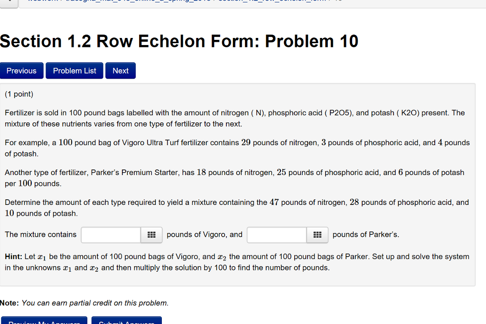Click inside the Vigoro pounds answer box
The height and width of the screenshot is (324, 486).
pyautogui.click(x=110, y=235)
